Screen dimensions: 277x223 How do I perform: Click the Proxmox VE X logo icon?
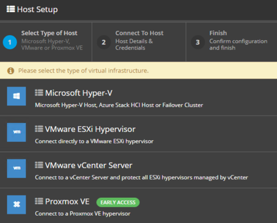16,205
